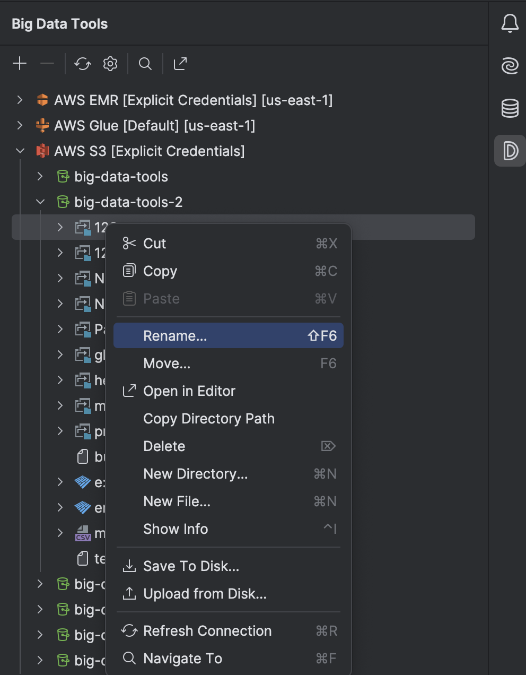Click the CSV file icon
This screenshot has width=526, height=675.
[x=83, y=533]
